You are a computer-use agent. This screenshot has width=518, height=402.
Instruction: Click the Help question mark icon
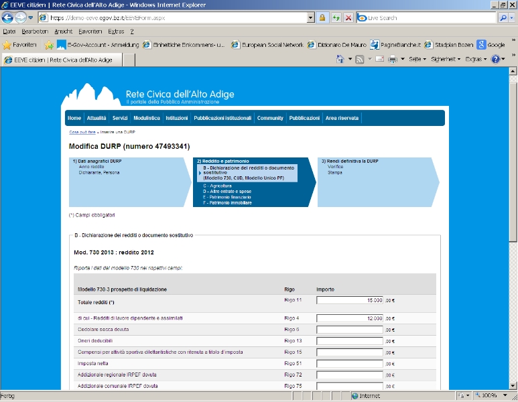pyautogui.click(x=497, y=59)
